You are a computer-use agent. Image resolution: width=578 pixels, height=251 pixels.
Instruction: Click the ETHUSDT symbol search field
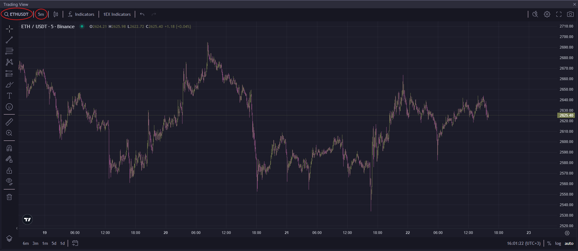coord(17,14)
